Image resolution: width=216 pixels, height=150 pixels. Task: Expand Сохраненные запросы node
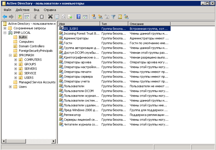(x=5, y=28)
